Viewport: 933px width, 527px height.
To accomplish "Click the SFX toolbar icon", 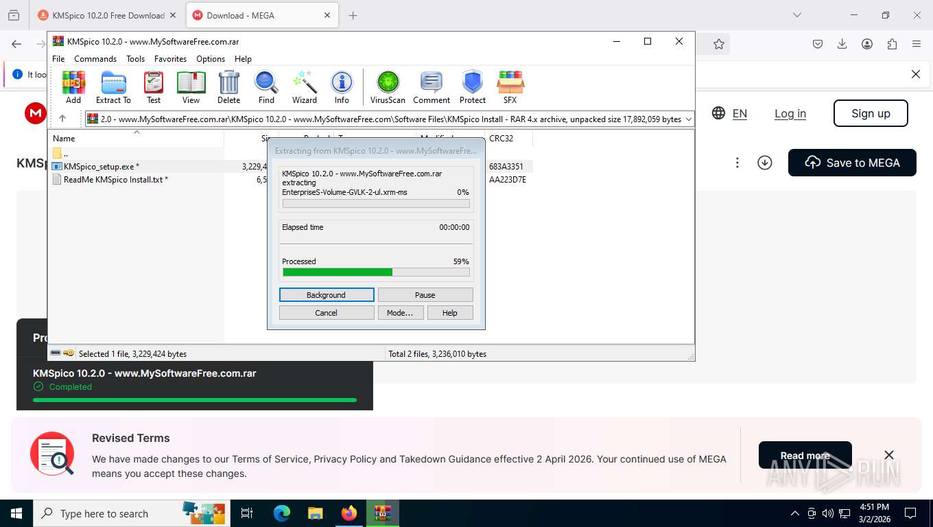I will coord(510,87).
